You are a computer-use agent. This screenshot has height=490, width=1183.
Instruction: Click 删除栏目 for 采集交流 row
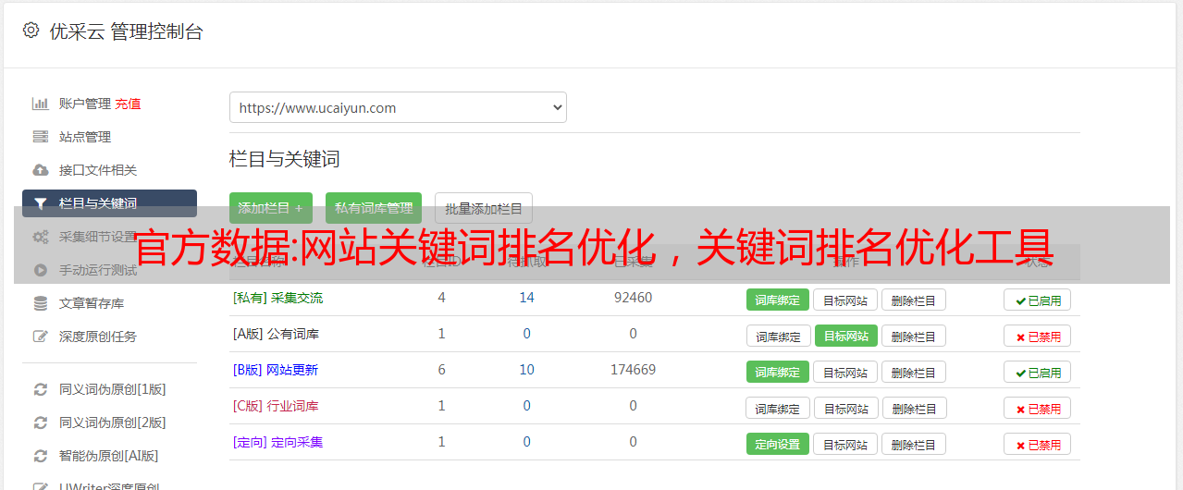coord(914,300)
